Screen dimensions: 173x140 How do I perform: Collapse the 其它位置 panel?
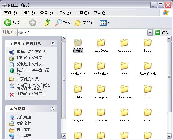53,108
